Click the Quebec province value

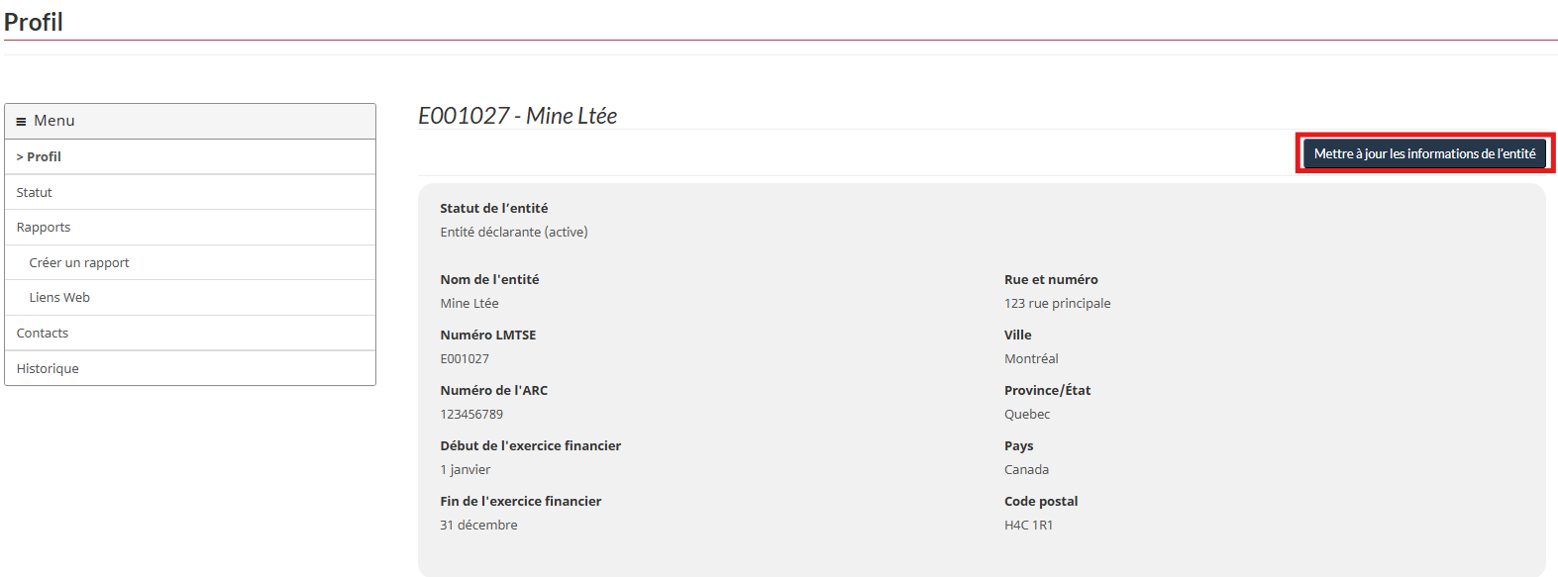point(1027,414)
